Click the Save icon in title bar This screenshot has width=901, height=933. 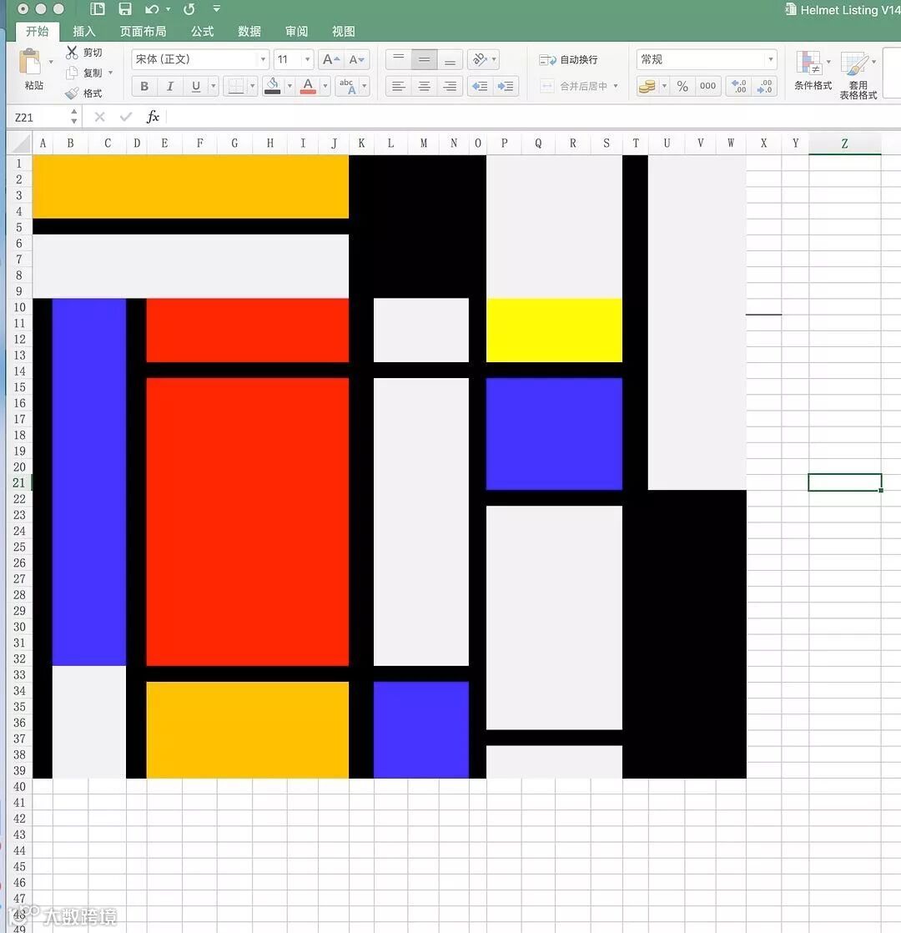(125, 9)
